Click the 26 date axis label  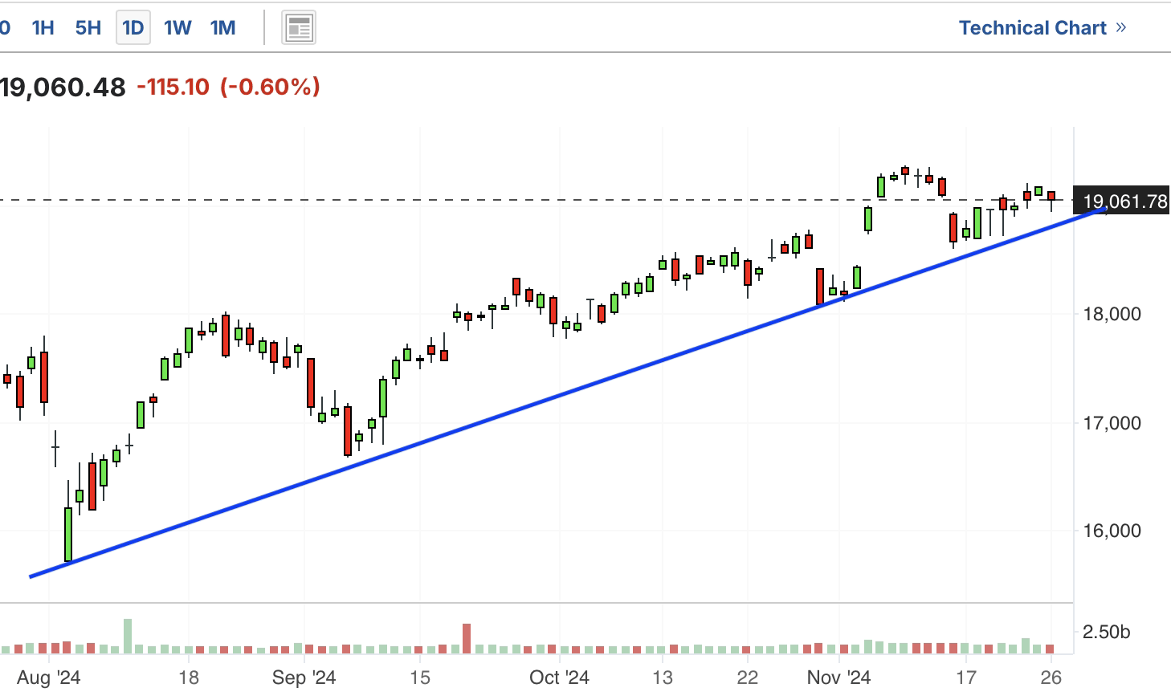[1051, 678]
